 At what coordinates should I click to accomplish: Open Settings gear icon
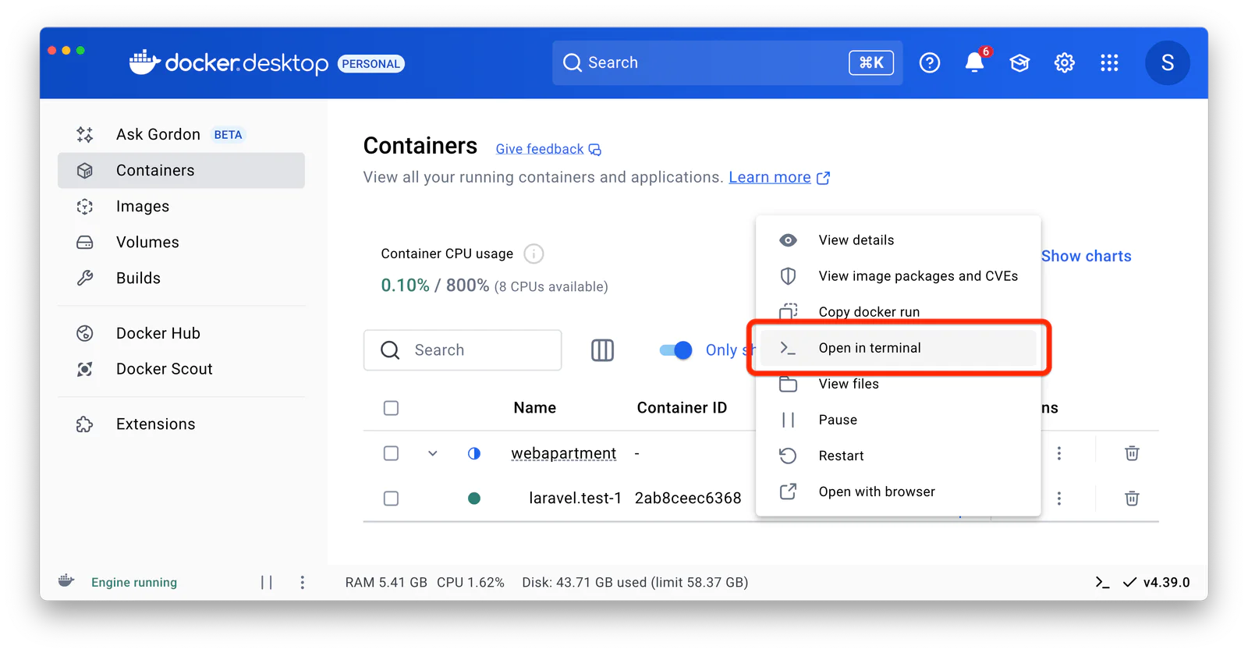1065,62
